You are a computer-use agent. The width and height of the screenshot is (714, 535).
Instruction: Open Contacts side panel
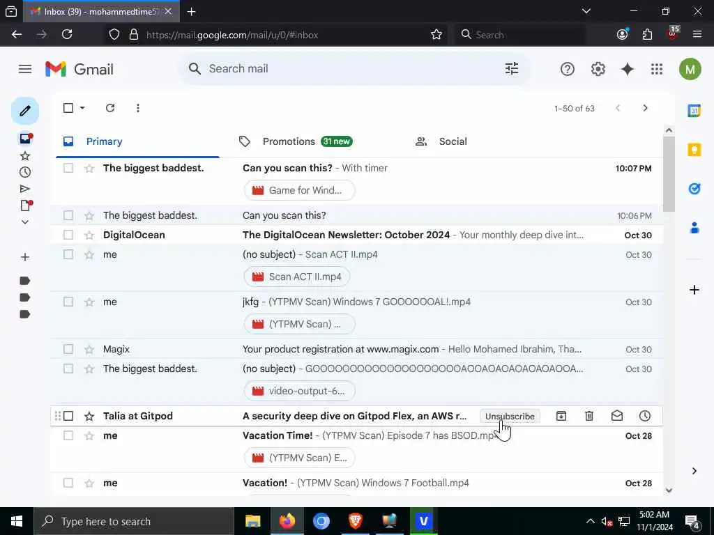point(694,228)
